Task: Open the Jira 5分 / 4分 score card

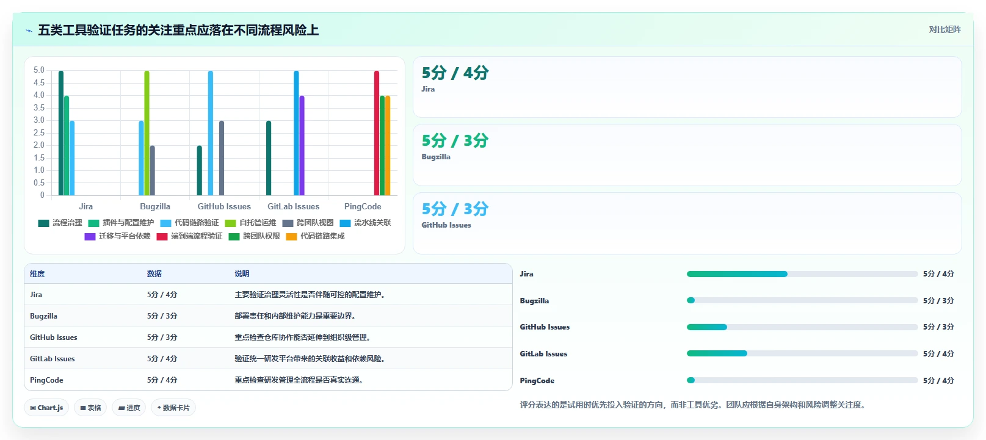Action: click(687, 87)
